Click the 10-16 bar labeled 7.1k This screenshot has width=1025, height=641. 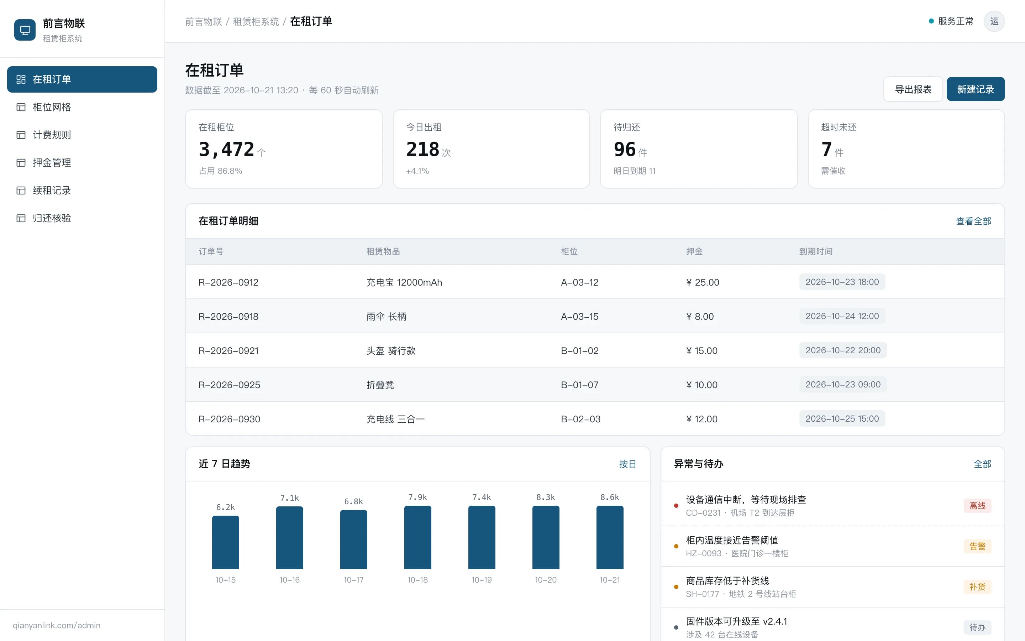coord(289,538)
